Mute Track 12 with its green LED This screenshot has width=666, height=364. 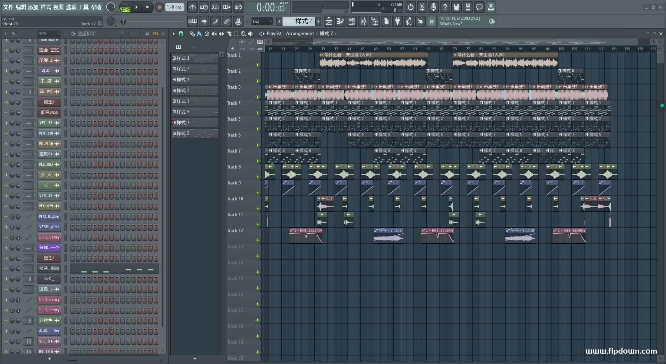257,240
